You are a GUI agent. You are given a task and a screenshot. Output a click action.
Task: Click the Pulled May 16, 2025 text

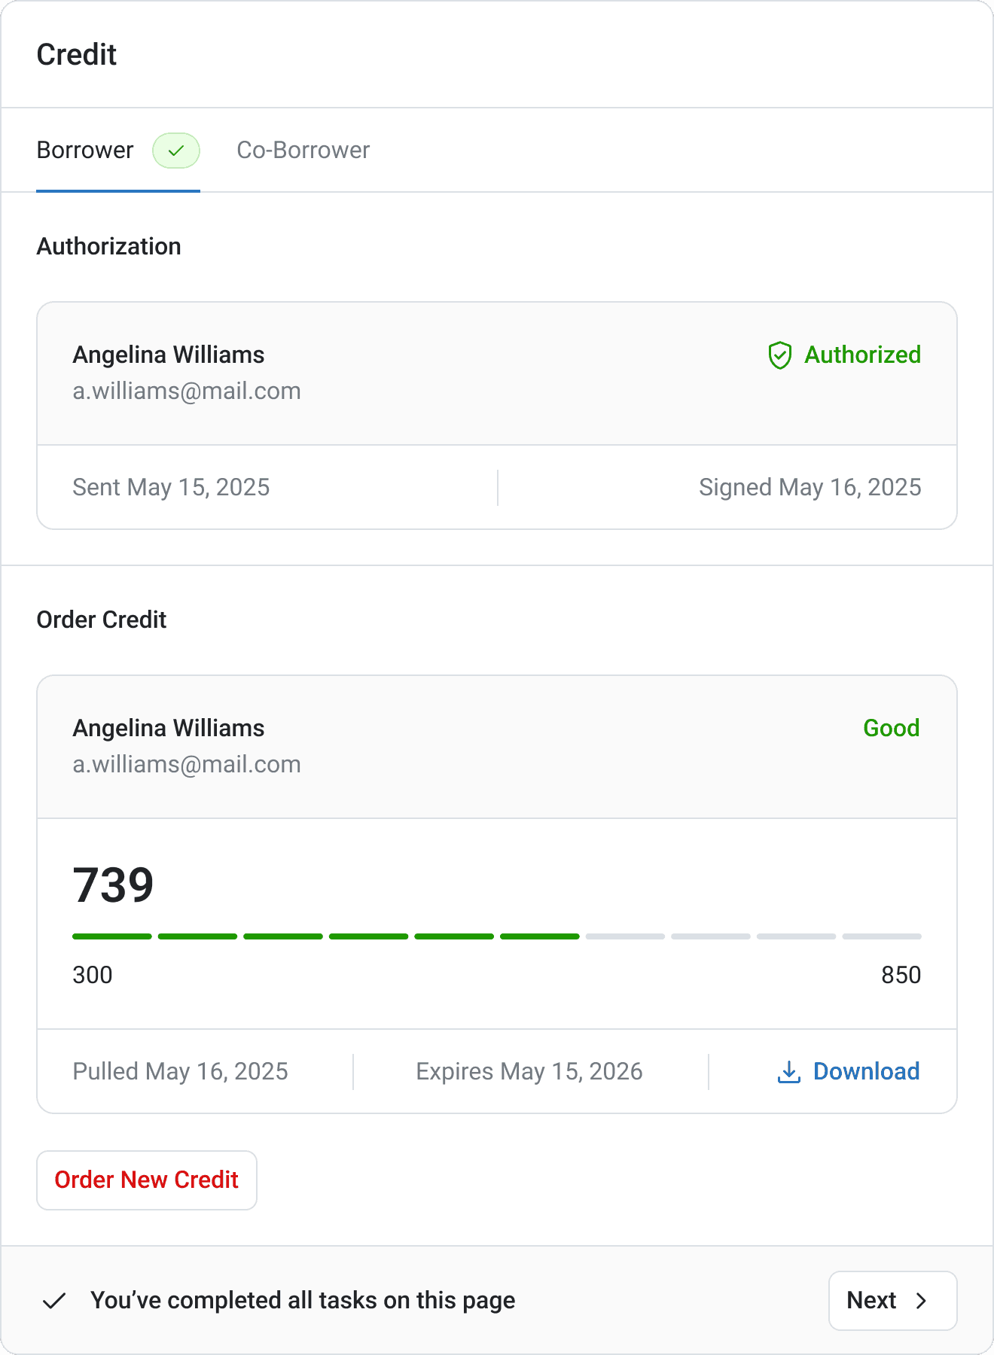pyautogui.click(x=180, y=1072)
